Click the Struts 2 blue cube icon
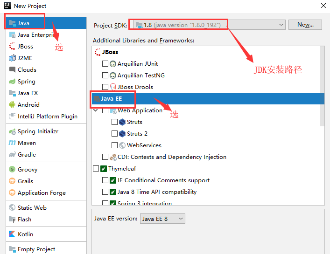The width and height of the screenshot is (330, 254). point(122,134)
